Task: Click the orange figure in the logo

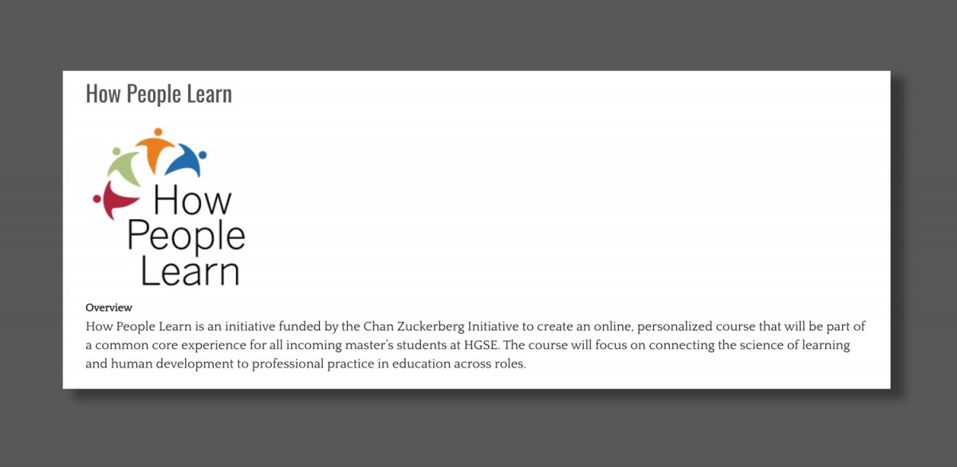Action: (x=156, y=149)
